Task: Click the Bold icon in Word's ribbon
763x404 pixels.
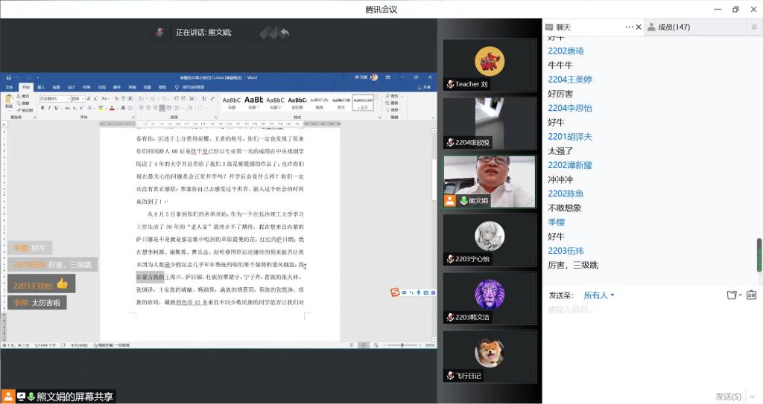Action: point(42,108)
